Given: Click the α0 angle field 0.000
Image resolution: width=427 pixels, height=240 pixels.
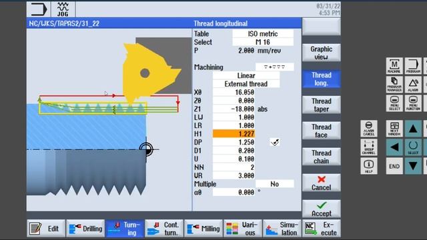Looking at the screenshot, I should point(234,193).
